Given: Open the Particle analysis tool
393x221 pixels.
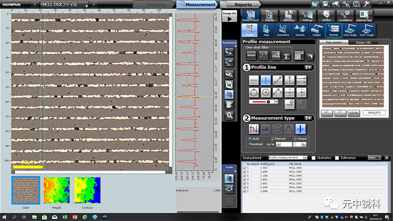Looking at the screenshot, I should click(333, 30).
